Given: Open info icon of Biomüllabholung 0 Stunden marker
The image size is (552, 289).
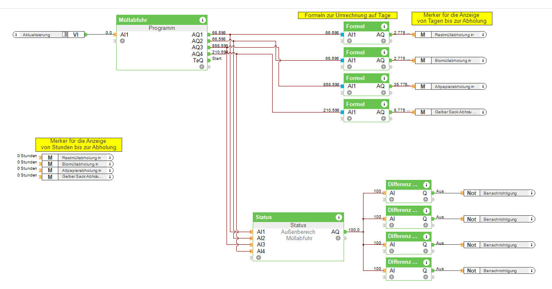Looking at the screenshot, I should (x=110, y=164).
